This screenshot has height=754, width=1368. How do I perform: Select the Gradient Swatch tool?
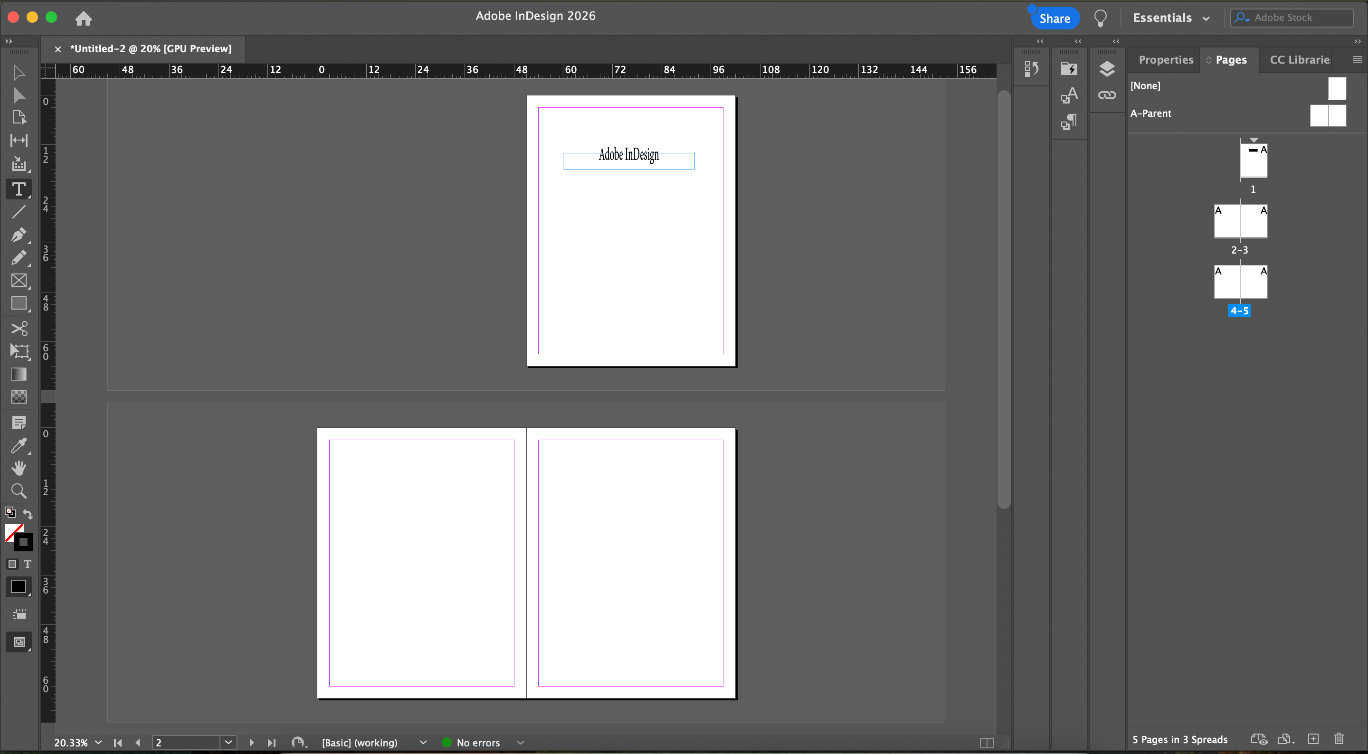(x=19, y=374)
